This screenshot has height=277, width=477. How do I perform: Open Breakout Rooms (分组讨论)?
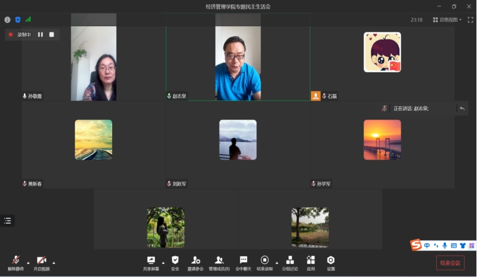coord(290,261)
